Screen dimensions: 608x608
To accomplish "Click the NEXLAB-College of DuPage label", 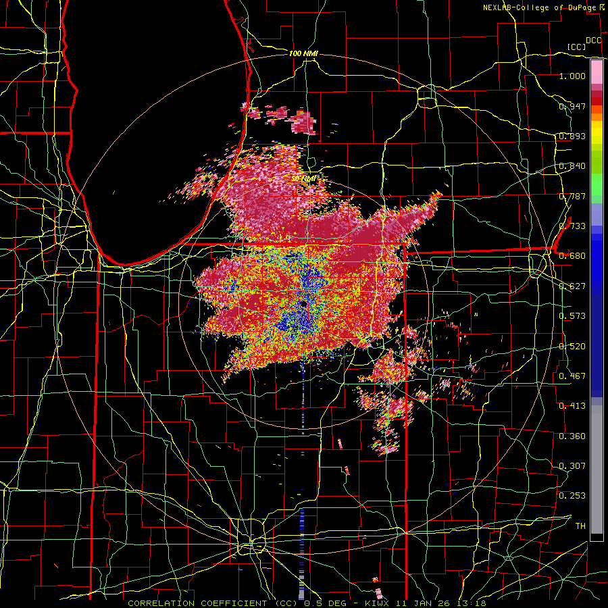I will [x=540, y=7].
